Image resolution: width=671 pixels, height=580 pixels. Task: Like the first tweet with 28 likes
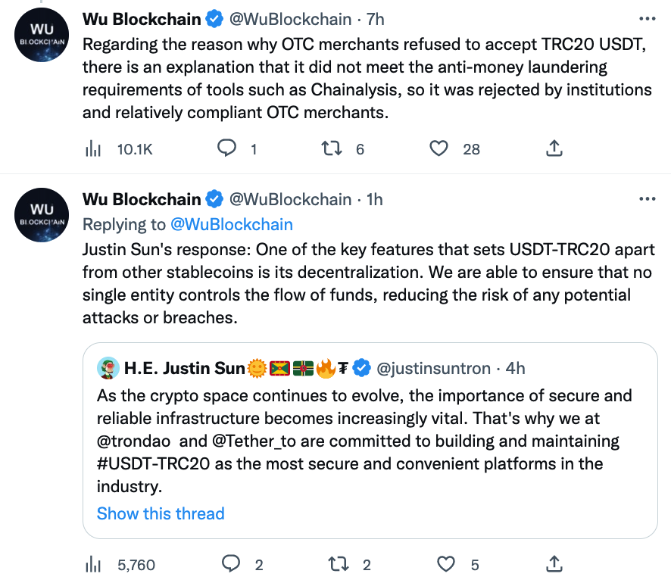pos(454,149)
